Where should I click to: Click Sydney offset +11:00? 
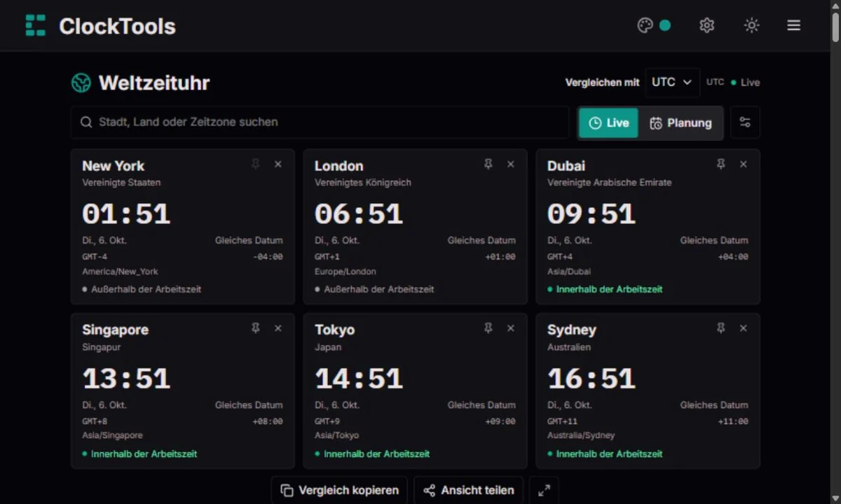(x=733, y=421)
